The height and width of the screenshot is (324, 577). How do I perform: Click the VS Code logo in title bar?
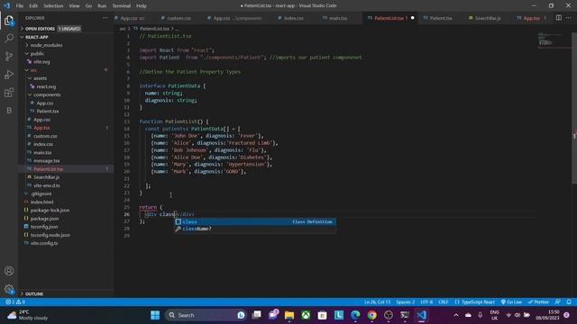[6, 5]
